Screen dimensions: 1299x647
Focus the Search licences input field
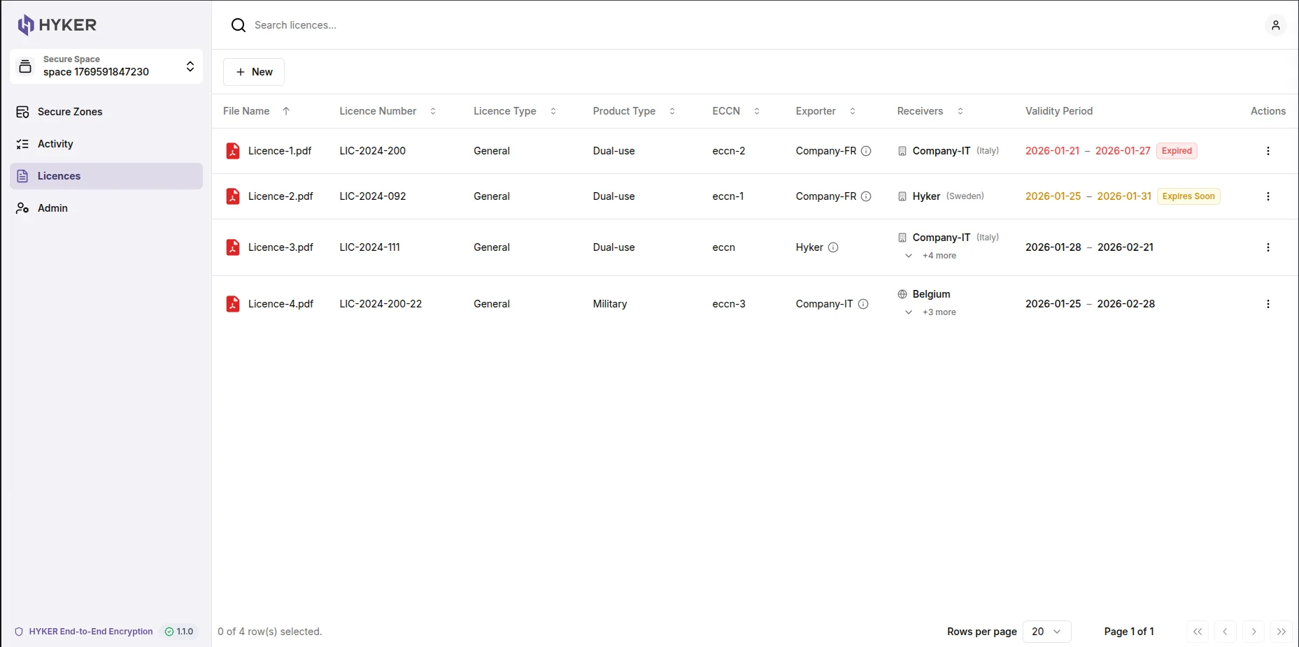[x=420, y=25]
